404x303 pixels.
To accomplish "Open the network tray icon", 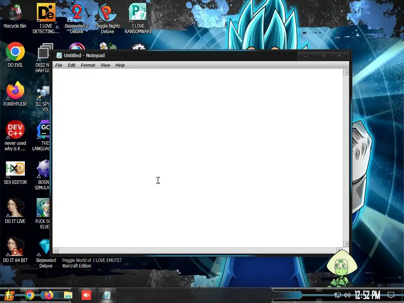I will click(338, 295).
